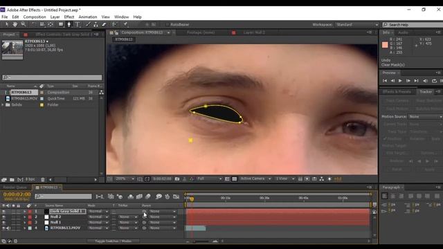
Task: Open the Layer menu
Action: click(55, 17)
